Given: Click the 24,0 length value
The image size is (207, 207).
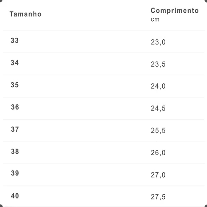Looking at the screenshot, I should tap(158, 87).
